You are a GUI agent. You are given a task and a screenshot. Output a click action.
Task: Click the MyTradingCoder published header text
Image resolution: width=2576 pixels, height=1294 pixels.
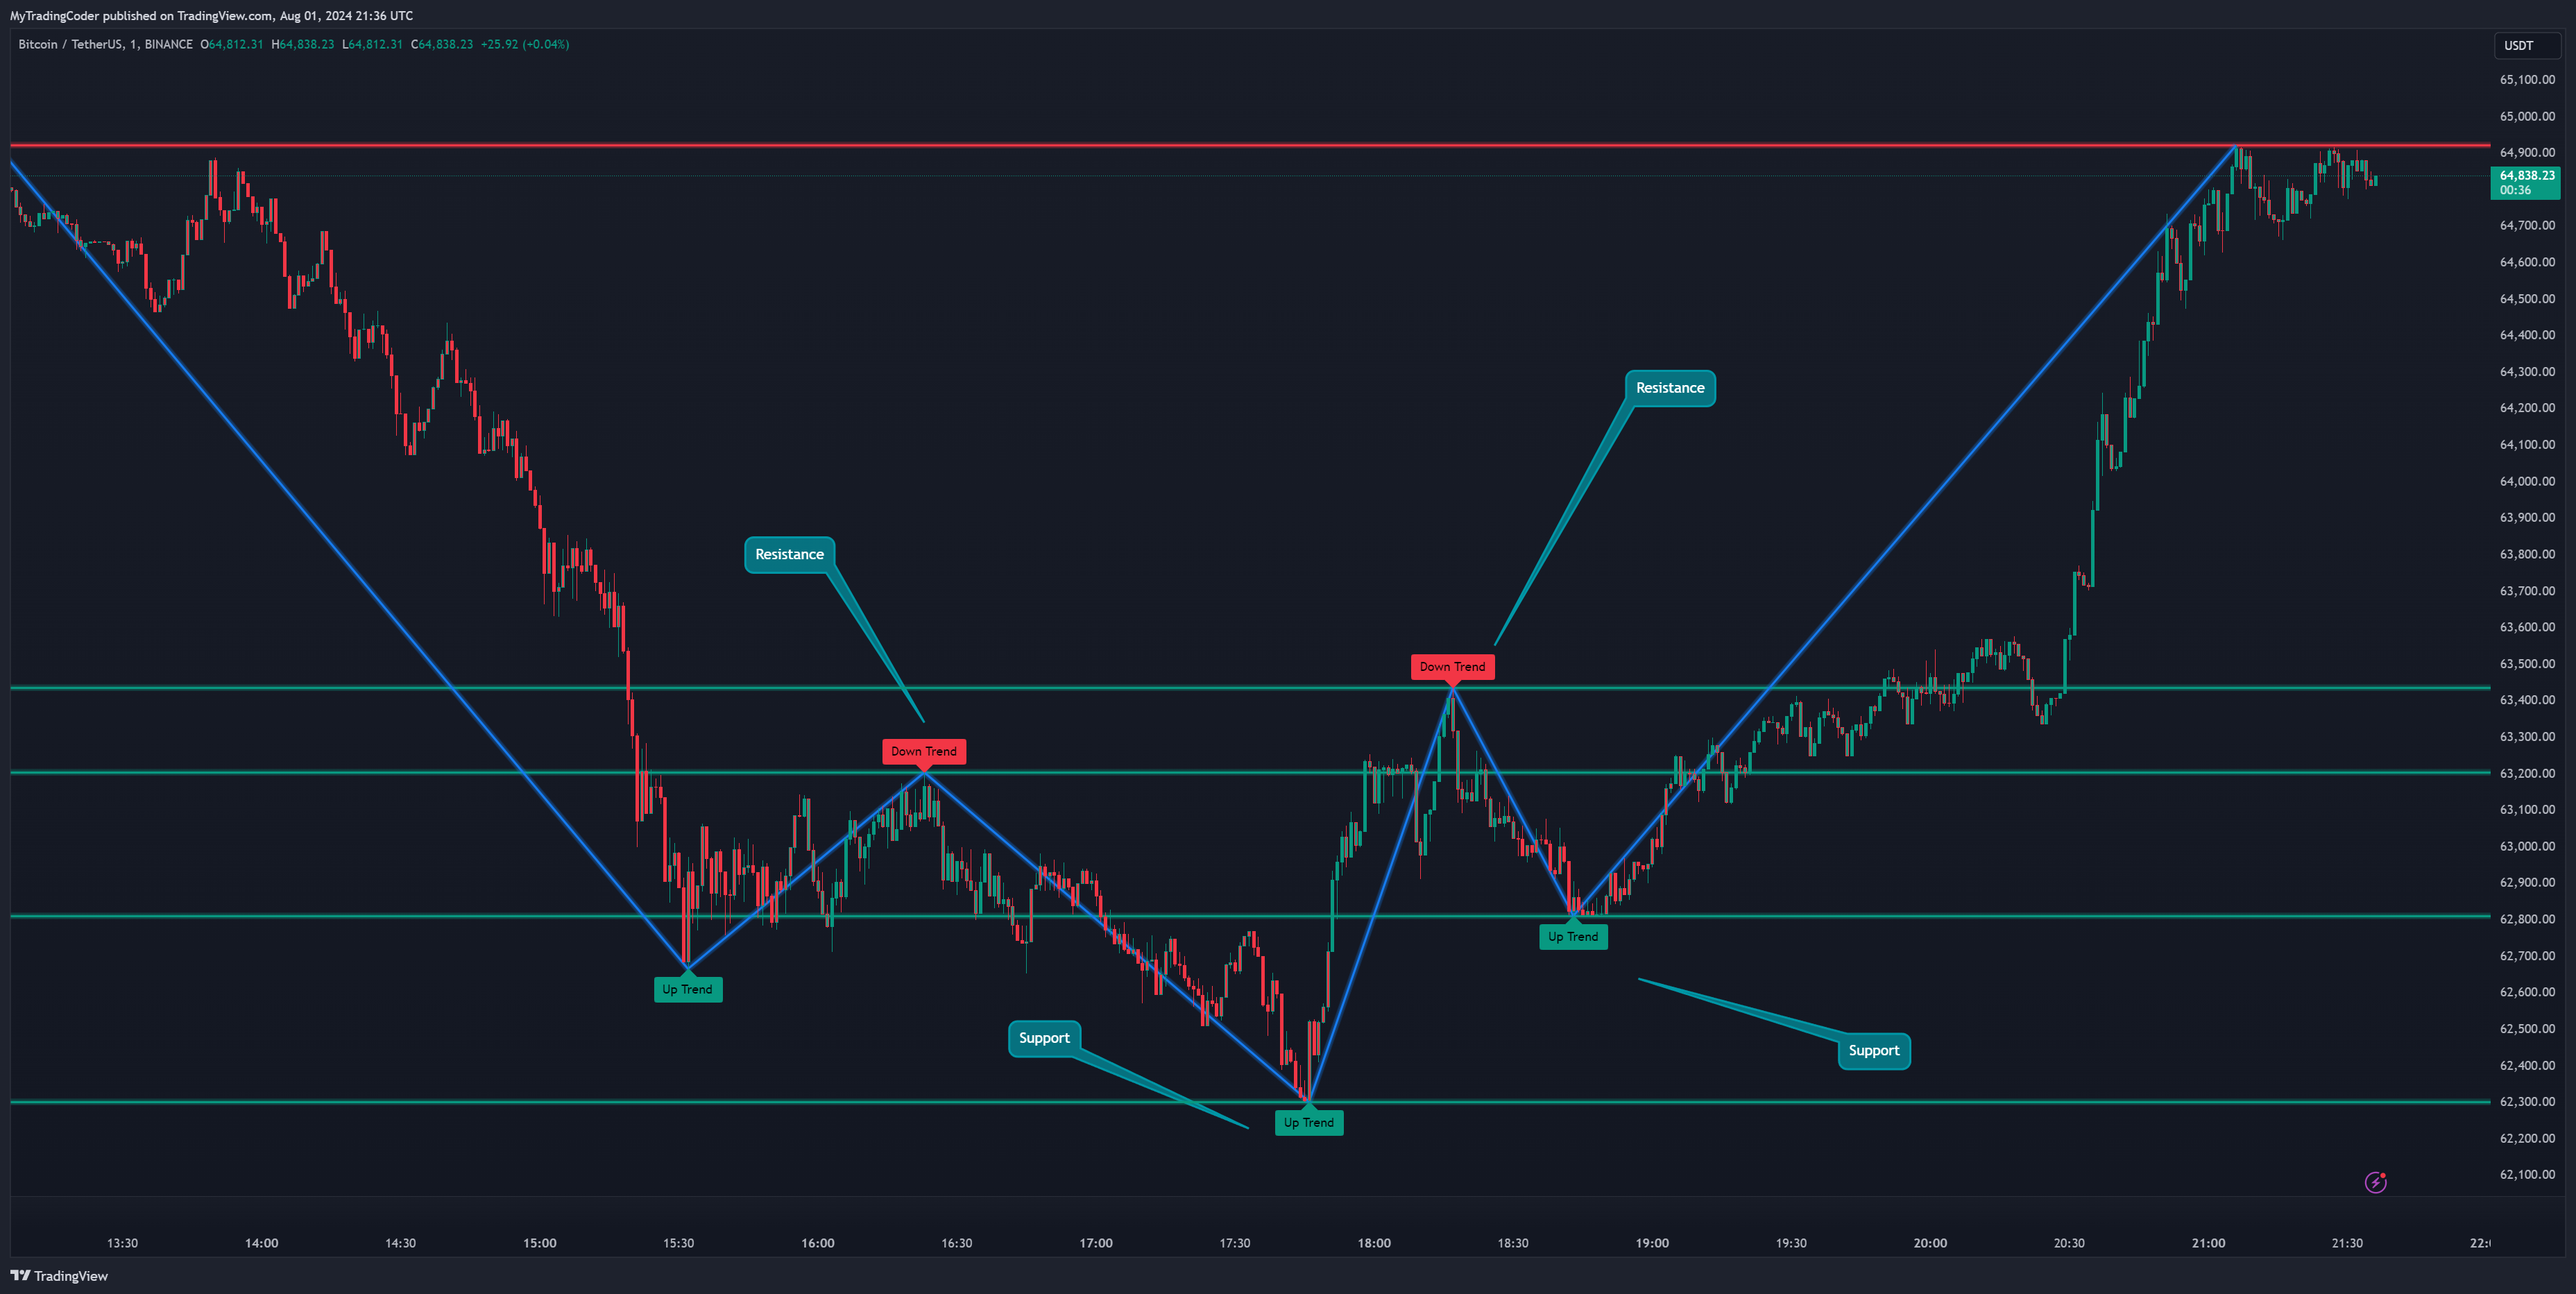pos(211,15)
